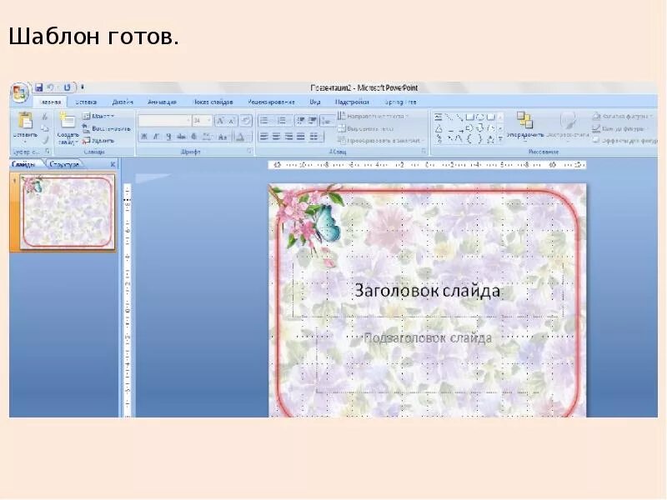Apply a bulleted list

coord(264,121)
